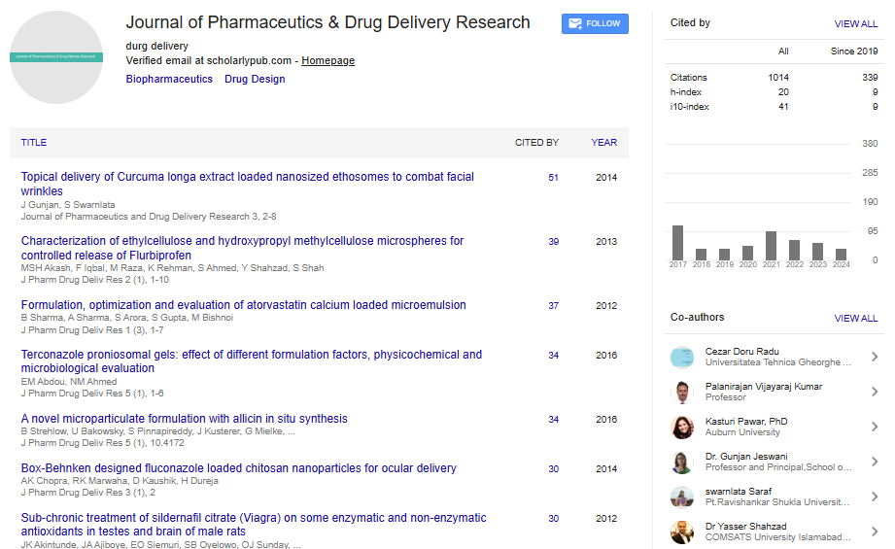Open the Drug Design interest tag
Viewport: 895px width, 549px height.
coord(255,79)
